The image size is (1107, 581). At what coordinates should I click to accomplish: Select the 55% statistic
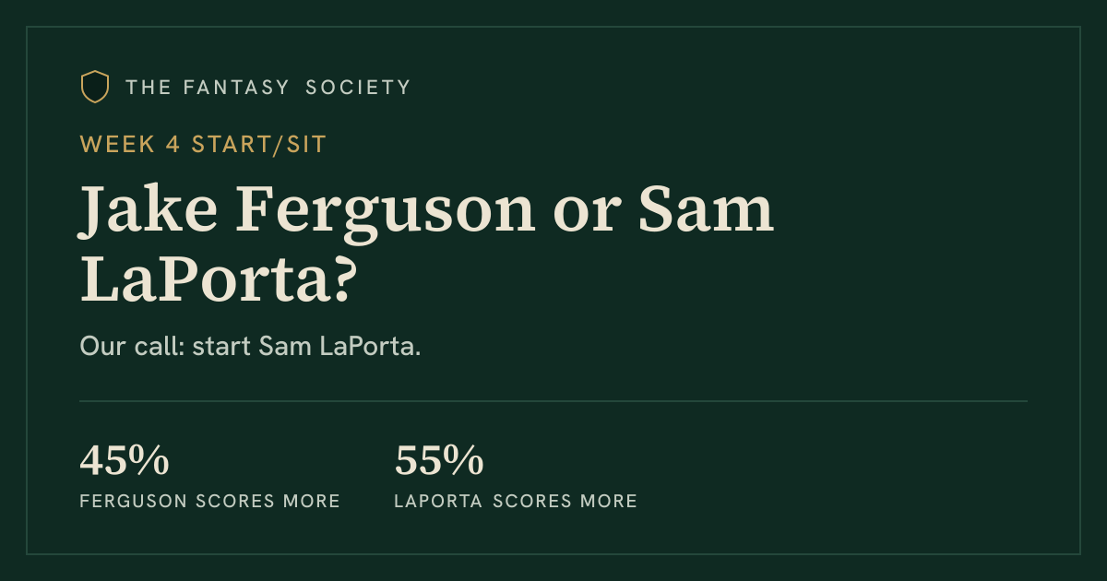pos(439,461)
